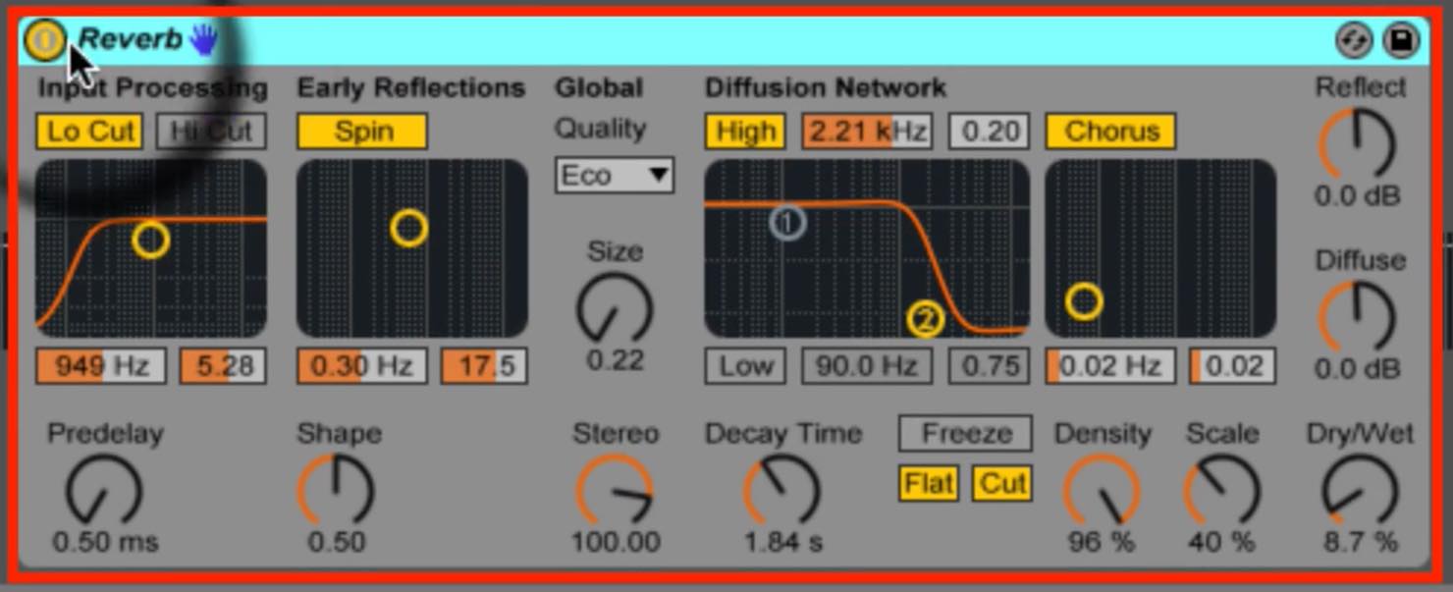Click the input filter width field 5.28
The width and height of the screenshot is (1453, 592).
(x=223, y=366)
